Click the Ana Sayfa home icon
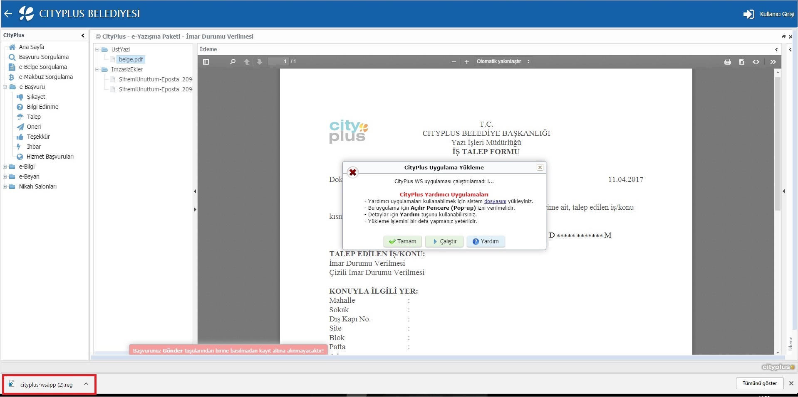 click(x=12, y=47)
